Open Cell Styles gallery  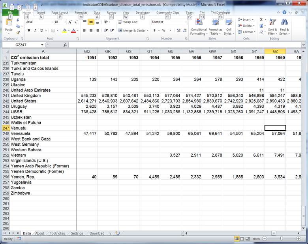point(228,27)
